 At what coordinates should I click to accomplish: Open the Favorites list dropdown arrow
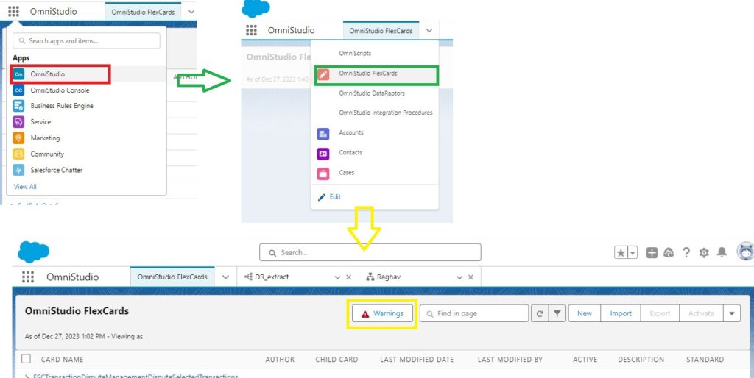point(633,252)
